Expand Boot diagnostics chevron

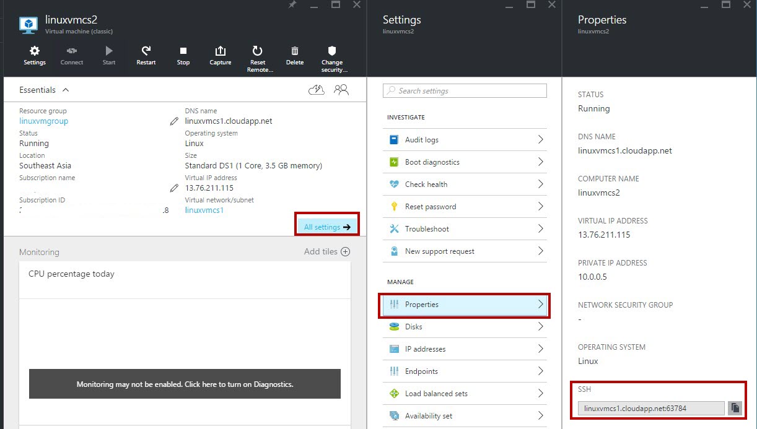tap(540, 162)
